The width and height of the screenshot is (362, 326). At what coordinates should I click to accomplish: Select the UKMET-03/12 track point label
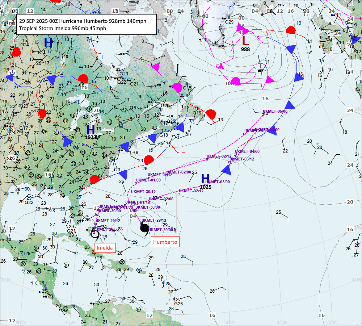click(242, 159)
